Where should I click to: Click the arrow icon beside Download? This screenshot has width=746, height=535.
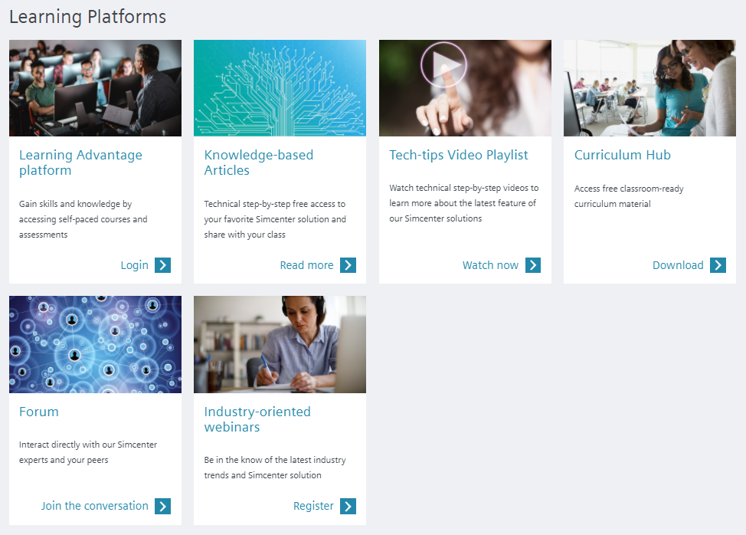[x=718, y=265]
